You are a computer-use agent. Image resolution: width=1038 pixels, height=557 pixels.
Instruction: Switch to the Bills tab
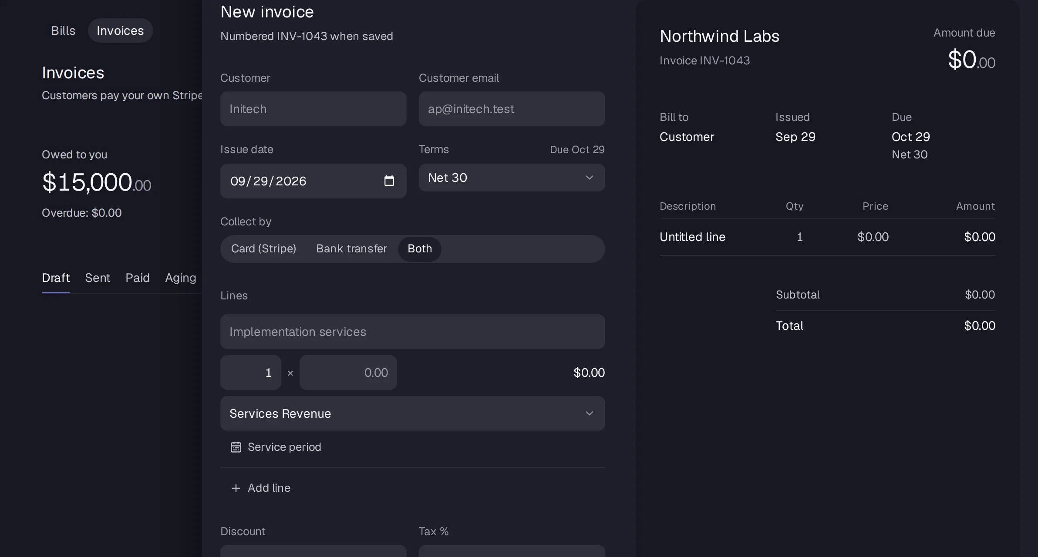tap(63, 30)
